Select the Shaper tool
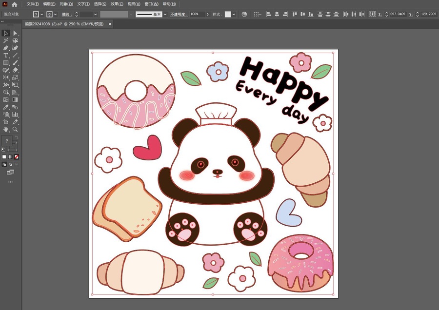Screen dimensions: 439x310 click(6, 70)
